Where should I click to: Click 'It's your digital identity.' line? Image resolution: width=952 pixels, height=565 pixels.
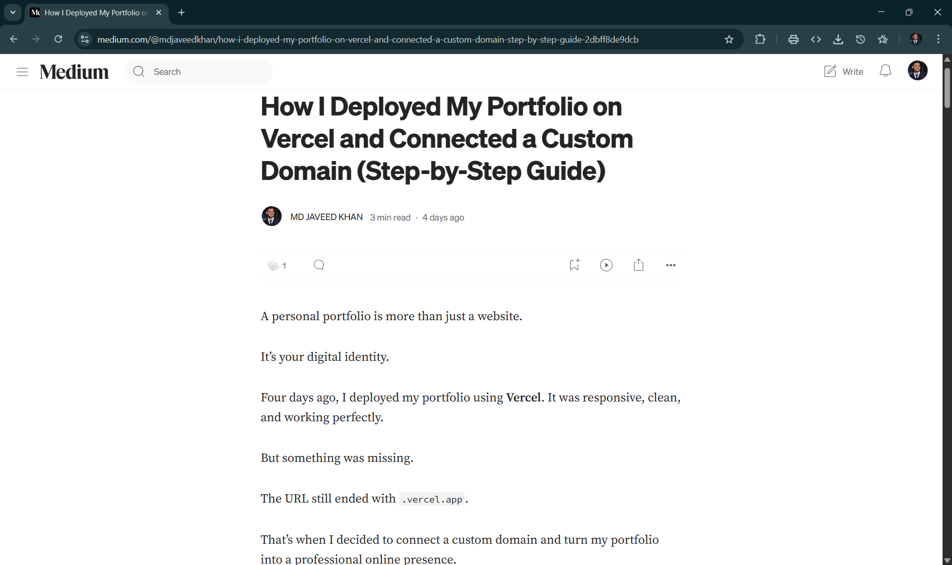[x=325, y=357]
